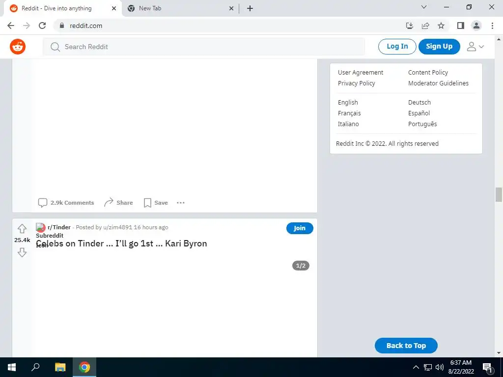This screenshot has width=503, height=377.
Task: Open the tab search chevron
Action: [x=424, y=7]
